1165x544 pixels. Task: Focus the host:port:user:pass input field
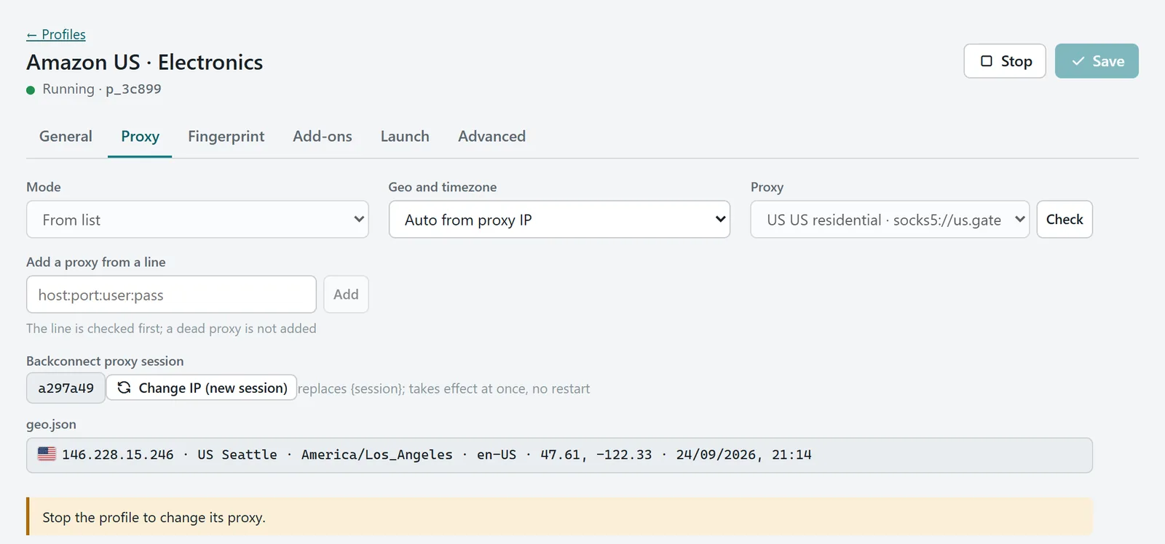click(x=171, y=295)
